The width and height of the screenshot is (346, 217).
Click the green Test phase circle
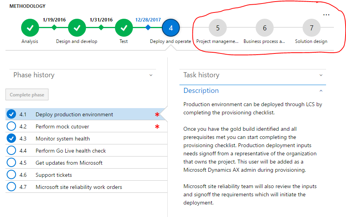pos(124,28)
